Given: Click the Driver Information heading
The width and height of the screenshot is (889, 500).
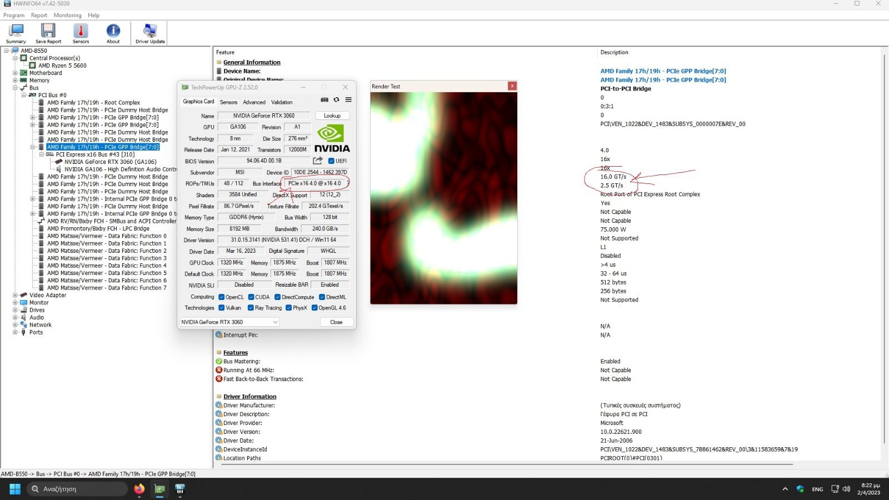Looking at the screenshot, I should point(249,397).
